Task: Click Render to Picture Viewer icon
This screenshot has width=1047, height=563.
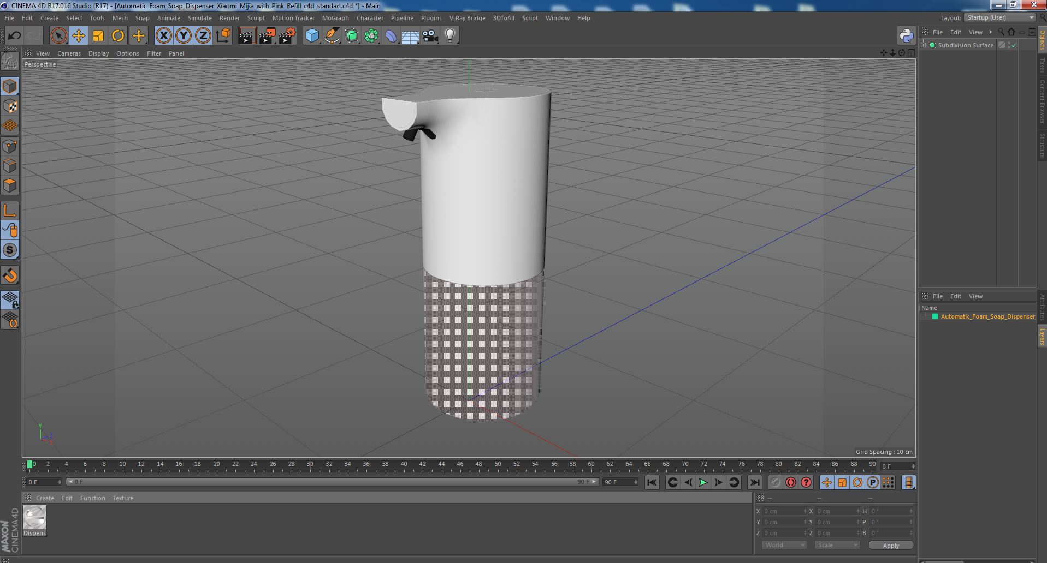Action: pyautogui.click(x=267, y=36)
